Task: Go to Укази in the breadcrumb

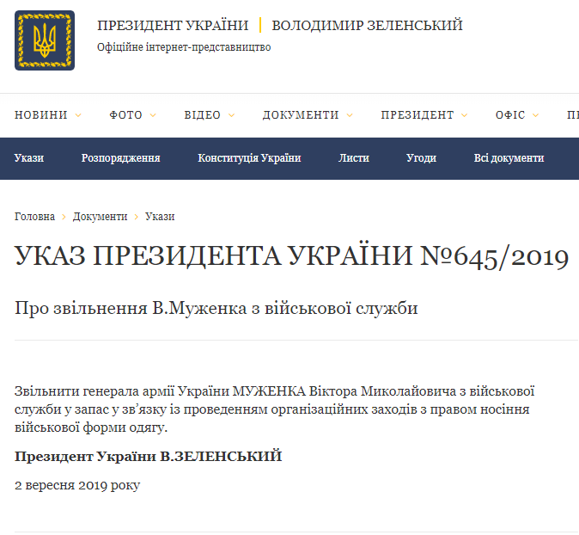Action: point(160,217)
